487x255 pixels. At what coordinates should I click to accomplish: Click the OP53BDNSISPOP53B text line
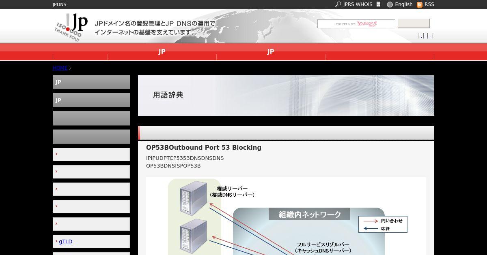coord(173,166)
